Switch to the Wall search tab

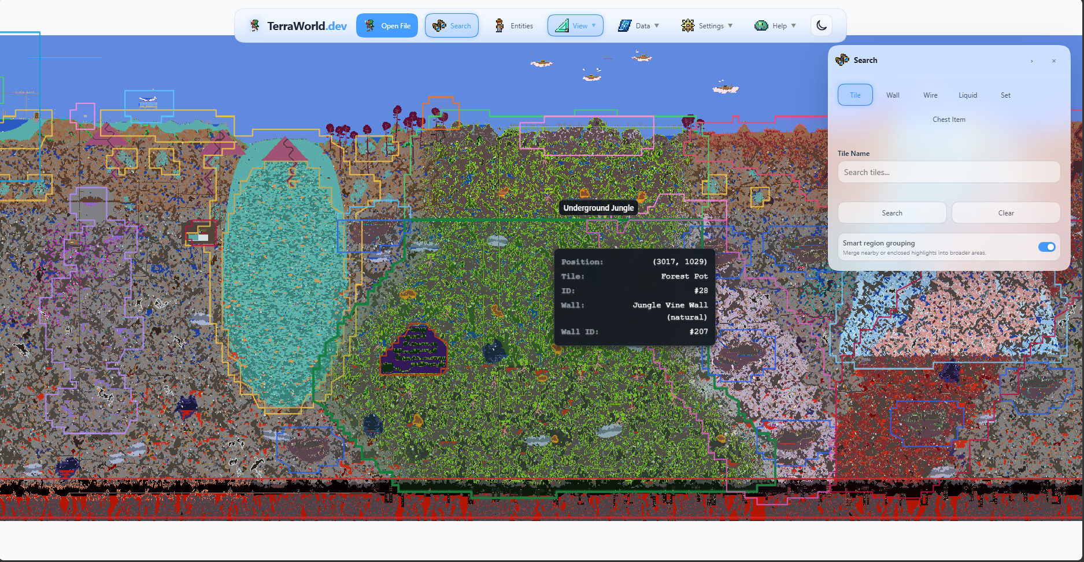click(x=893, y=95)
